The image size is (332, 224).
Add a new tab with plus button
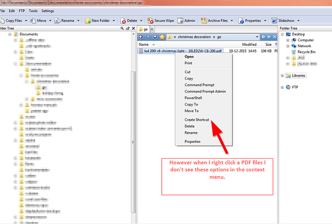coord(152,29)
